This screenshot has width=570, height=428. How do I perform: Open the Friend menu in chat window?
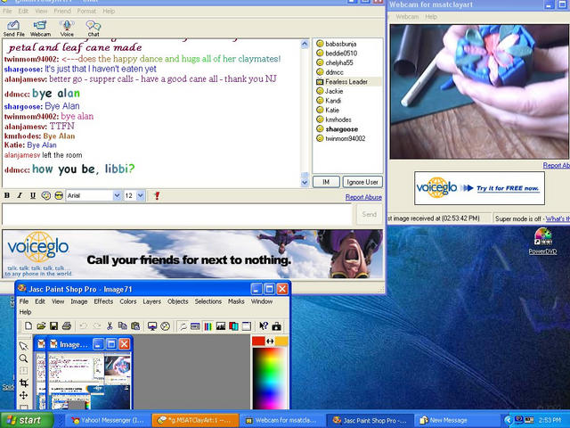coord(62,12)
